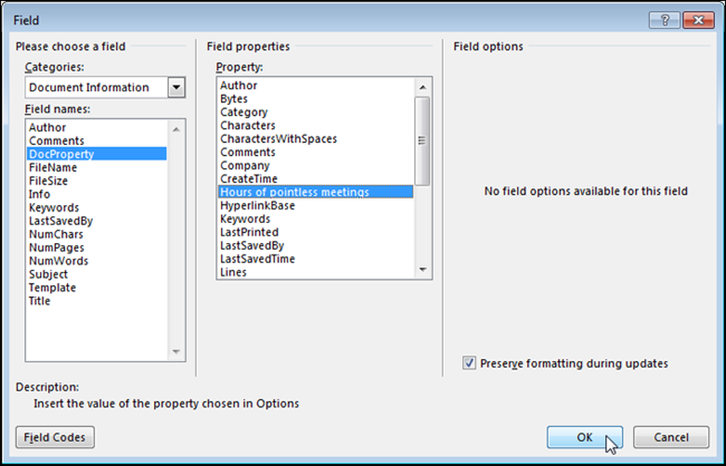
Task: Click the Property list scroll down arrow
Action: 423,270
